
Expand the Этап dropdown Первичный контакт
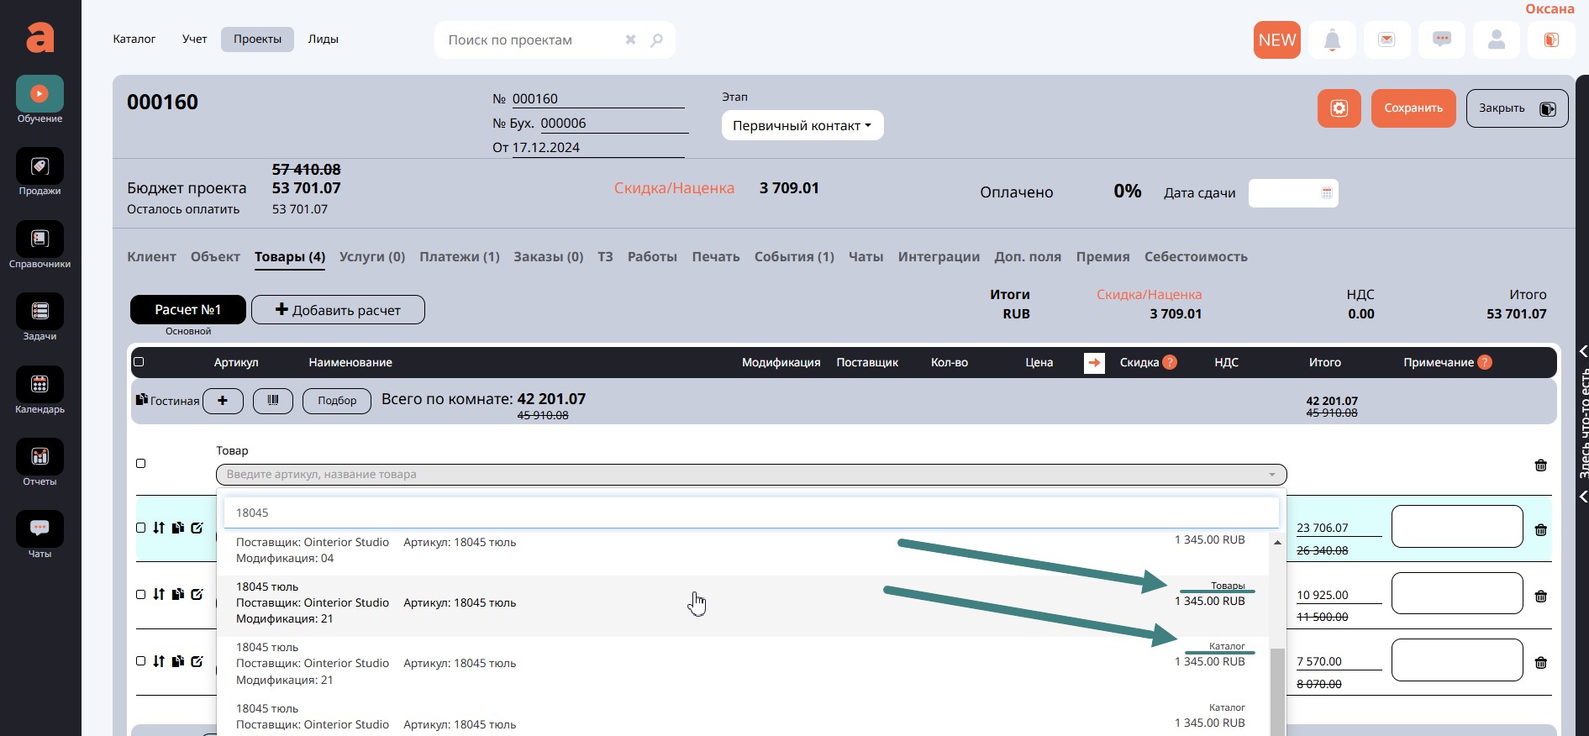[x=802, y=126]
